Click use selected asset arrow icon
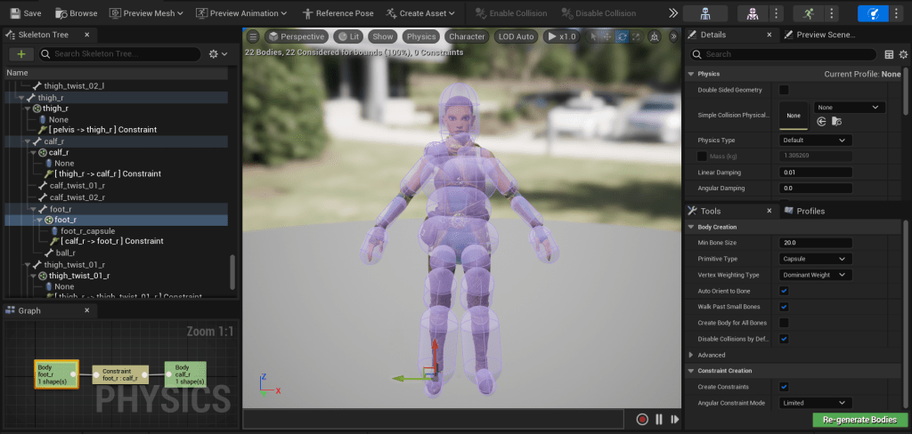 [x=821, y=122]
